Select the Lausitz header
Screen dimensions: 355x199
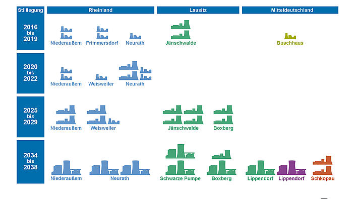(x=198, y=10)
